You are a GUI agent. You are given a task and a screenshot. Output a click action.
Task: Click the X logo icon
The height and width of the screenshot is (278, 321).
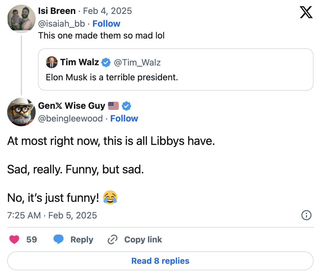tap(306, 12)
